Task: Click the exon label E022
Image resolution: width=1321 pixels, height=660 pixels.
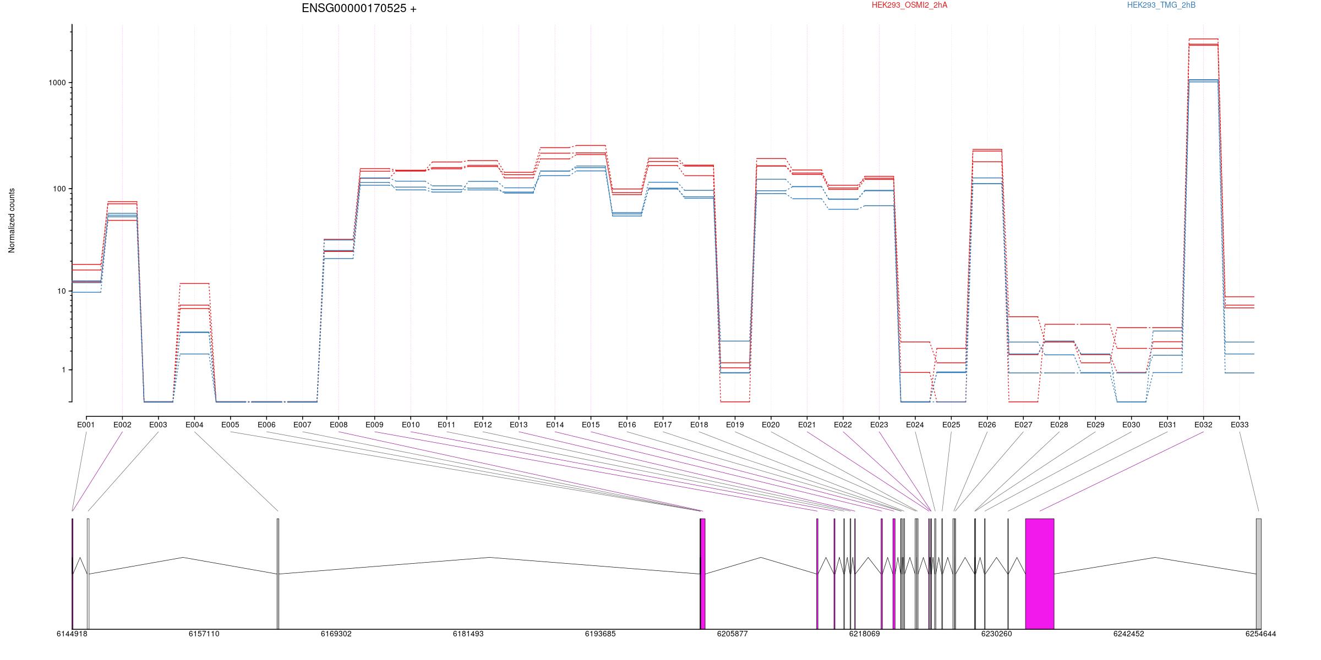Action: pos(843,425)
